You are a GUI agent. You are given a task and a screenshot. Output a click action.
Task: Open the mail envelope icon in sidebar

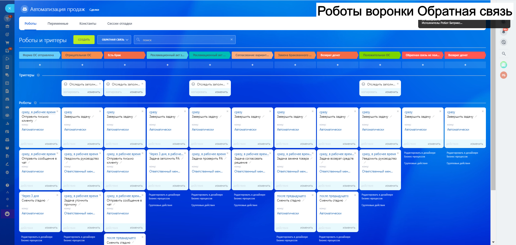pos(7,107)
